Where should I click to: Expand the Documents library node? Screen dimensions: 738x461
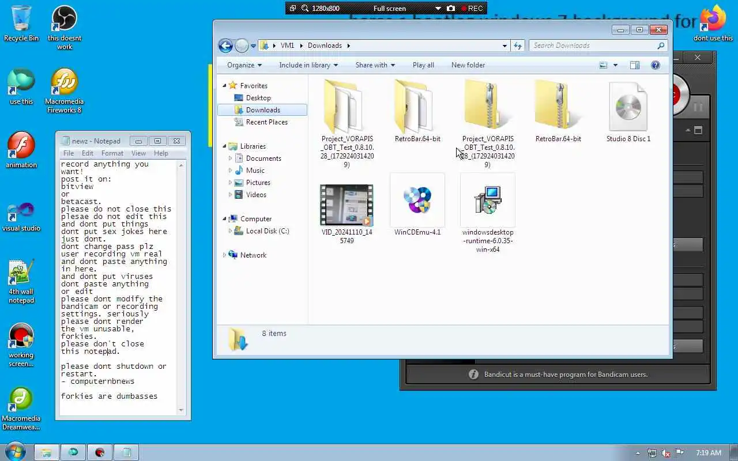(x=231, y=158)
